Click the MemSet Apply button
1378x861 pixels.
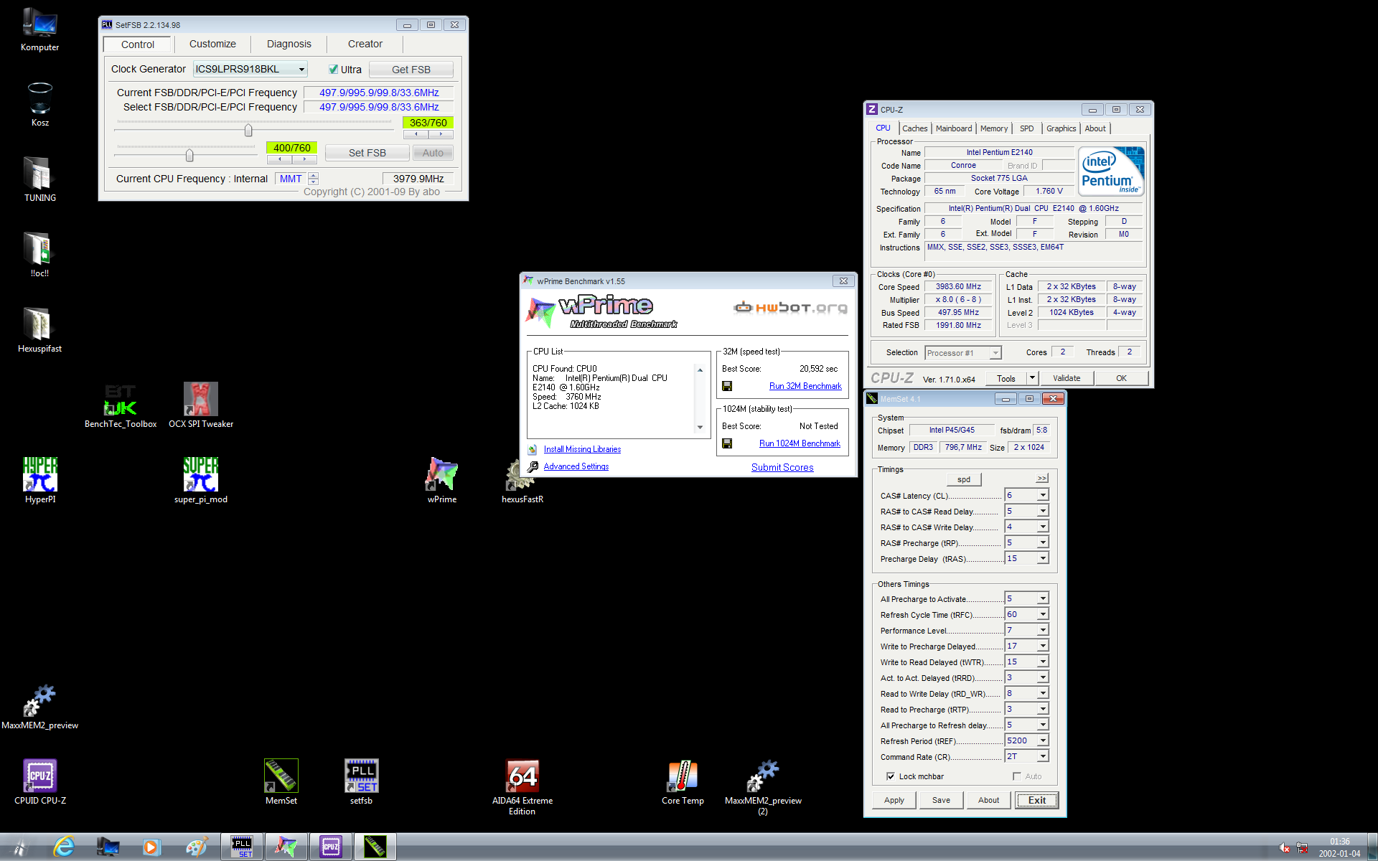click(894, 800)
